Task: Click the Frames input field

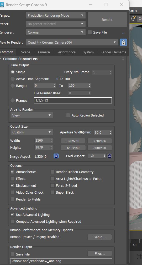Action: (73, 100)
